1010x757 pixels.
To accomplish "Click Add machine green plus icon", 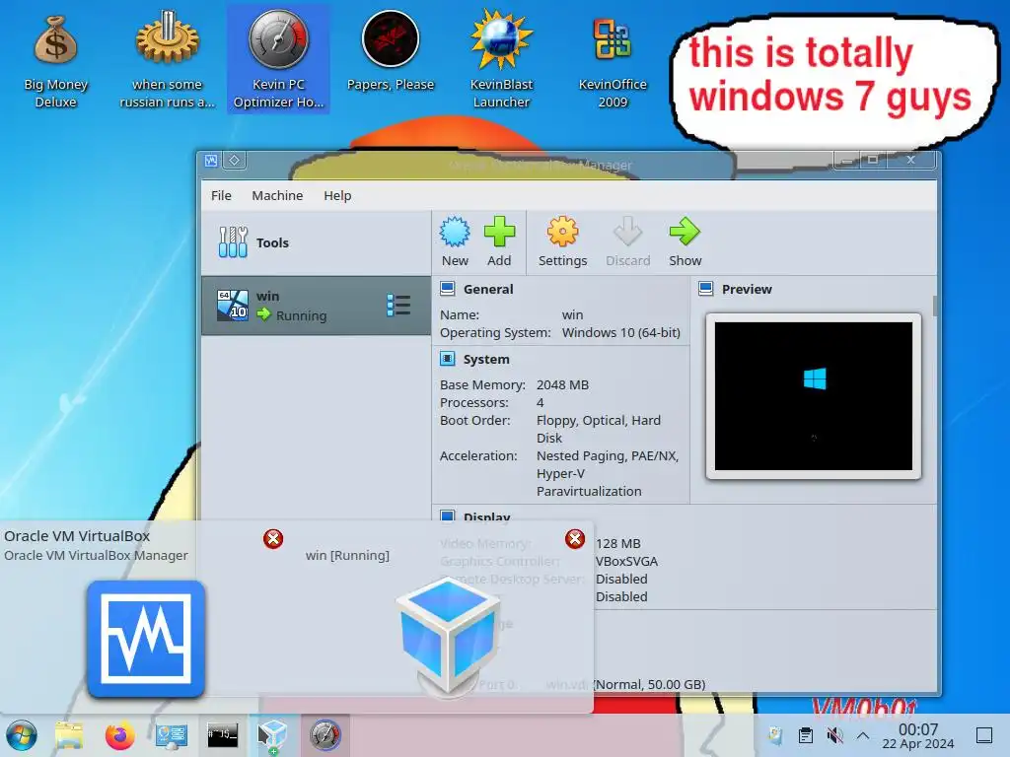I will tap(499, 241).
